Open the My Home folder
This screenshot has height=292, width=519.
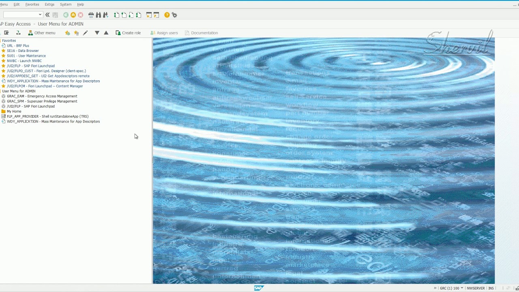point(14,112)
